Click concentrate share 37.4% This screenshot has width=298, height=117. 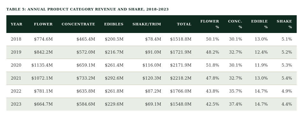click(236, 104)
